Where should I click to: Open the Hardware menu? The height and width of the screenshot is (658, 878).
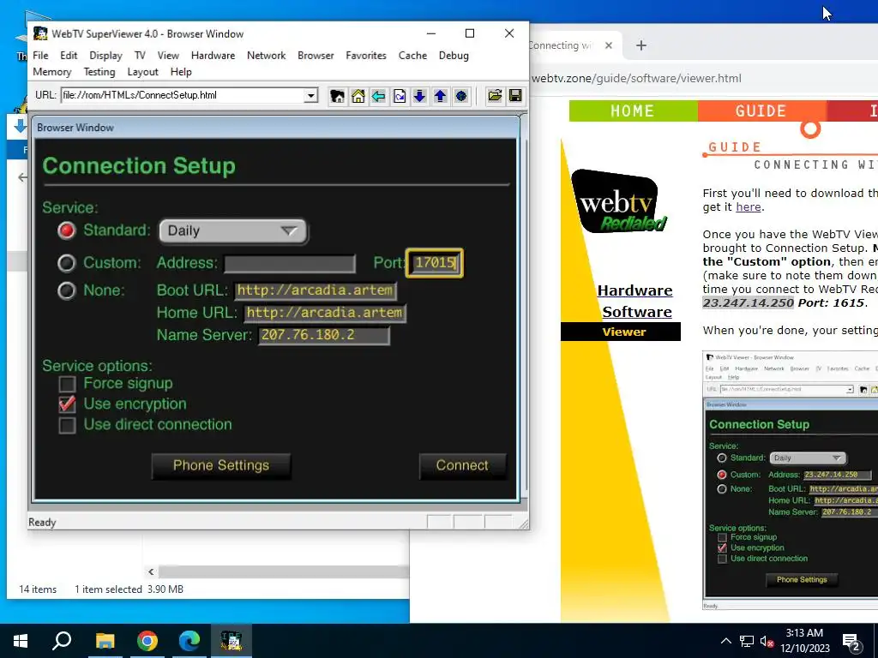coord(213,56)
